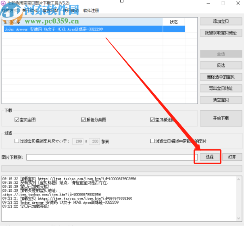
Task: Click the filter height field showing 200
Action: click(x=94, y=141)
